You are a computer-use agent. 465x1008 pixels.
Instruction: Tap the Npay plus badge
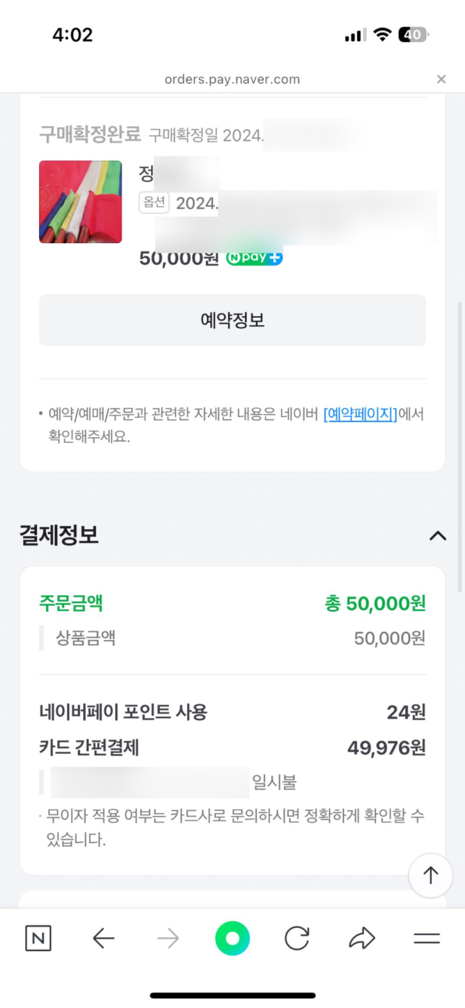[254, 257]
